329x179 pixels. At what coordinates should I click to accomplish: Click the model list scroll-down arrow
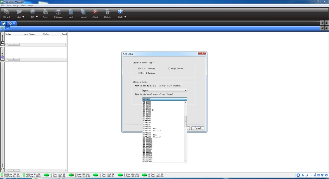coord(186,161)
